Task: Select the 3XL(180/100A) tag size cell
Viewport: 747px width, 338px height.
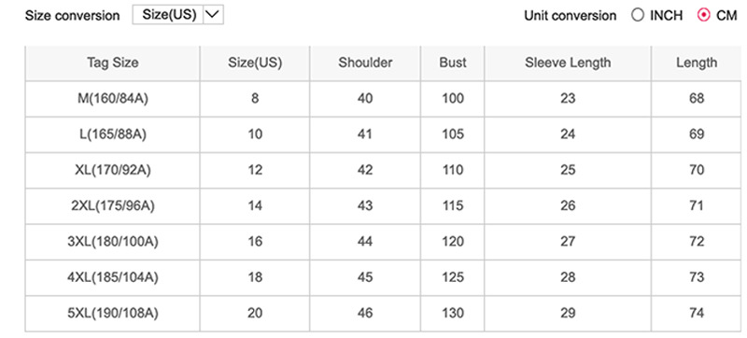Action: coord(112,242)
